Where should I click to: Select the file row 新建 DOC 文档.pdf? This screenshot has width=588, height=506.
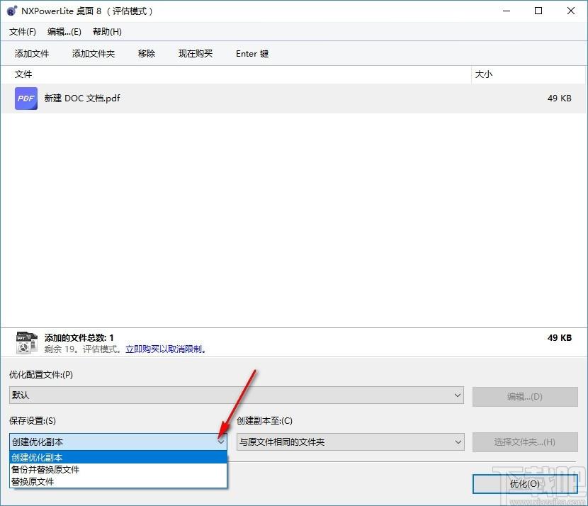pyautogui.click(x=293, y=99)
